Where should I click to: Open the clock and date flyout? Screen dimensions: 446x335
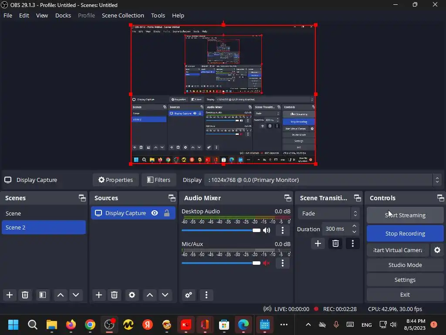(x=415, y=325)
